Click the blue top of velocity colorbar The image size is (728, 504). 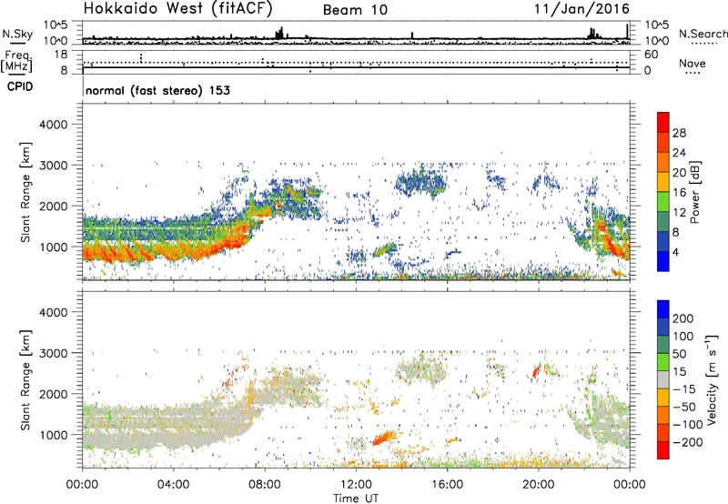[x=663, y=309]
